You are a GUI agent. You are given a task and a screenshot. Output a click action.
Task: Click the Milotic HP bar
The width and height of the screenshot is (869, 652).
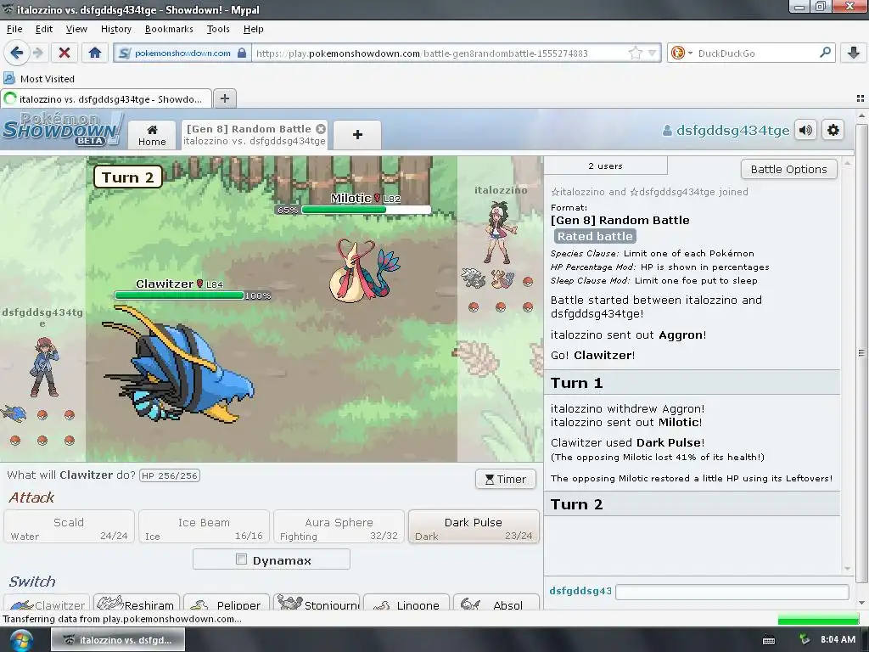point(366,210)
